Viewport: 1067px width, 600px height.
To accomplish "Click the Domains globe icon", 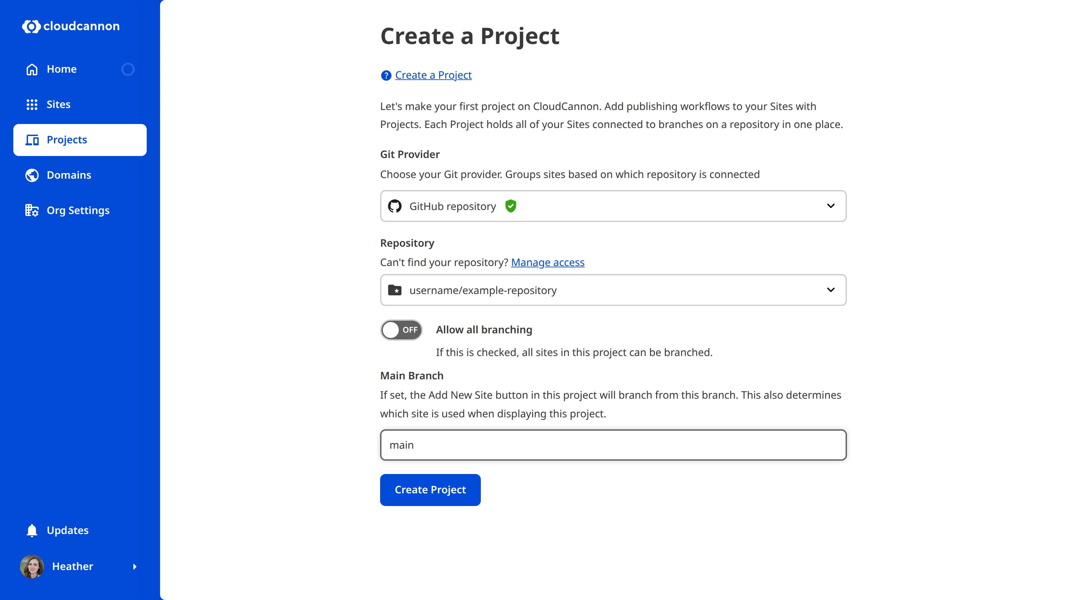I will pos(32,175).
